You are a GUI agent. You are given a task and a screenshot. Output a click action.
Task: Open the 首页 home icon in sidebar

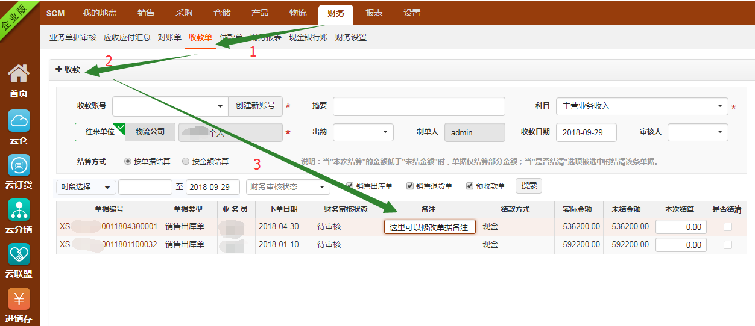tap(19, 75)
